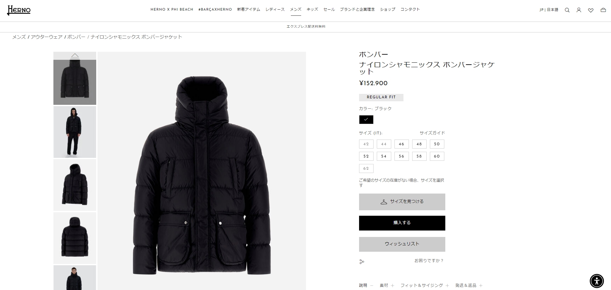611x290 pixels.
Task: Select size 58
Action: point(419,156)
